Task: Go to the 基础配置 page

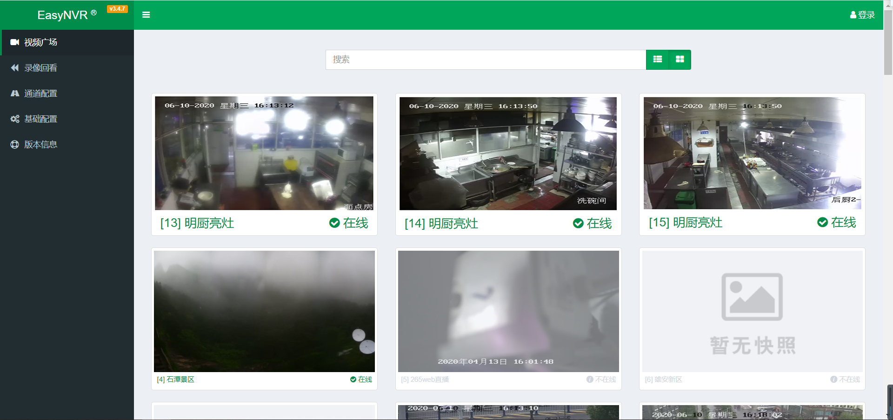Action: point(67,119)
